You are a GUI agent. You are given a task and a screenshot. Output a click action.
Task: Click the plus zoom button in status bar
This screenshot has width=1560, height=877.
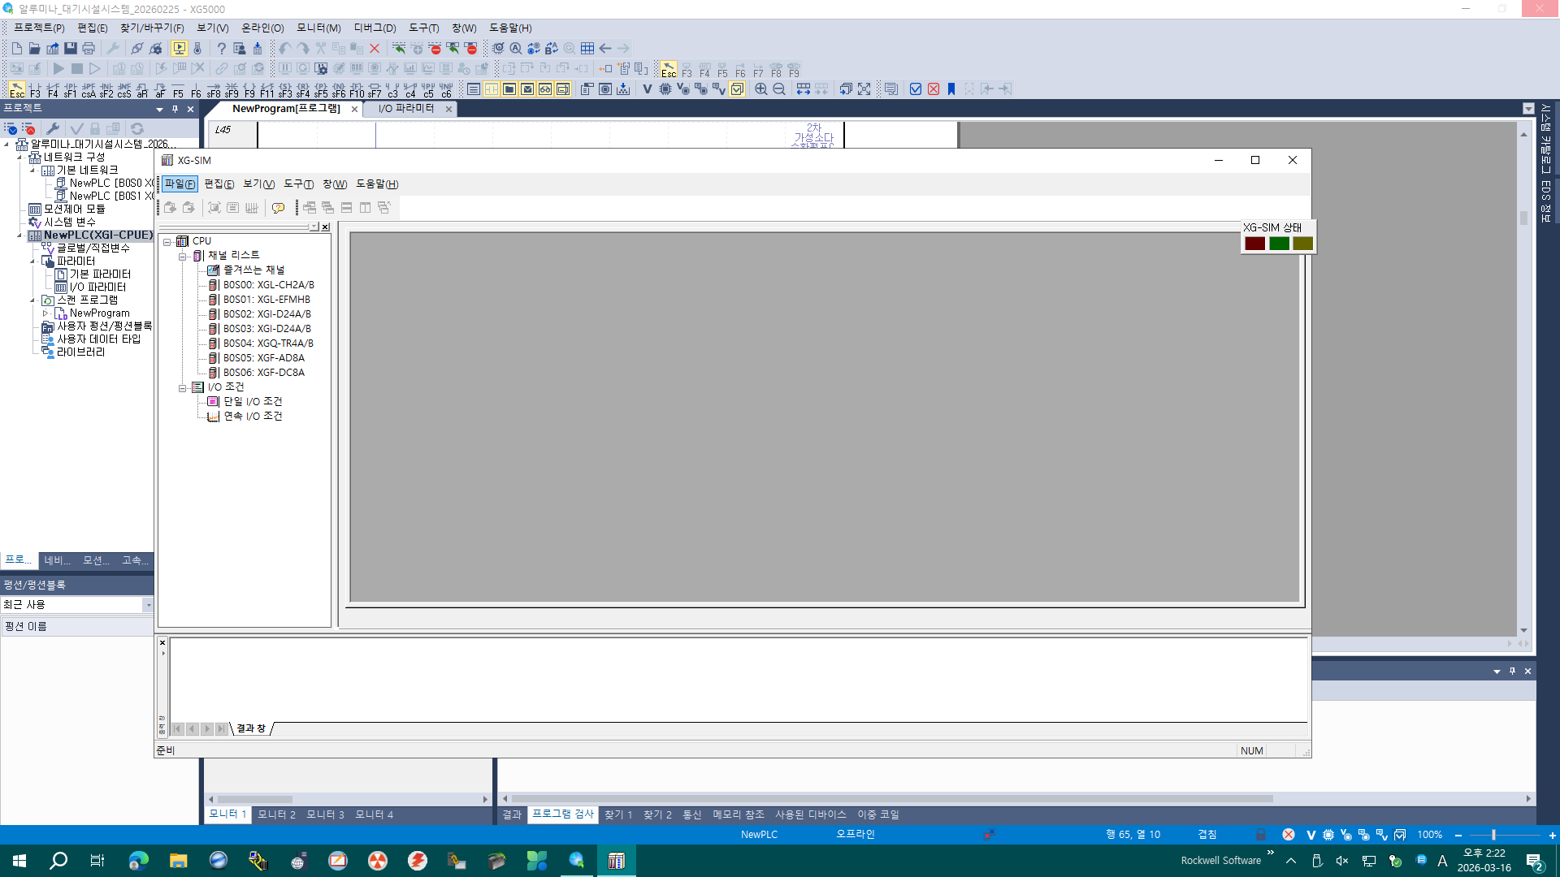pyautogui.click(x=1552, y=835)
